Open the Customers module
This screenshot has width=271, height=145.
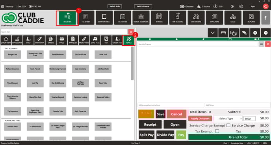pyautogui.click(x=196, y=18)
